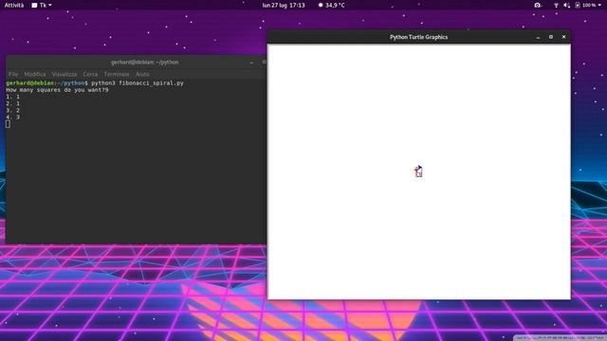Open the Cerca menu in the terminal
607x341 pixels.
[90, 74]
